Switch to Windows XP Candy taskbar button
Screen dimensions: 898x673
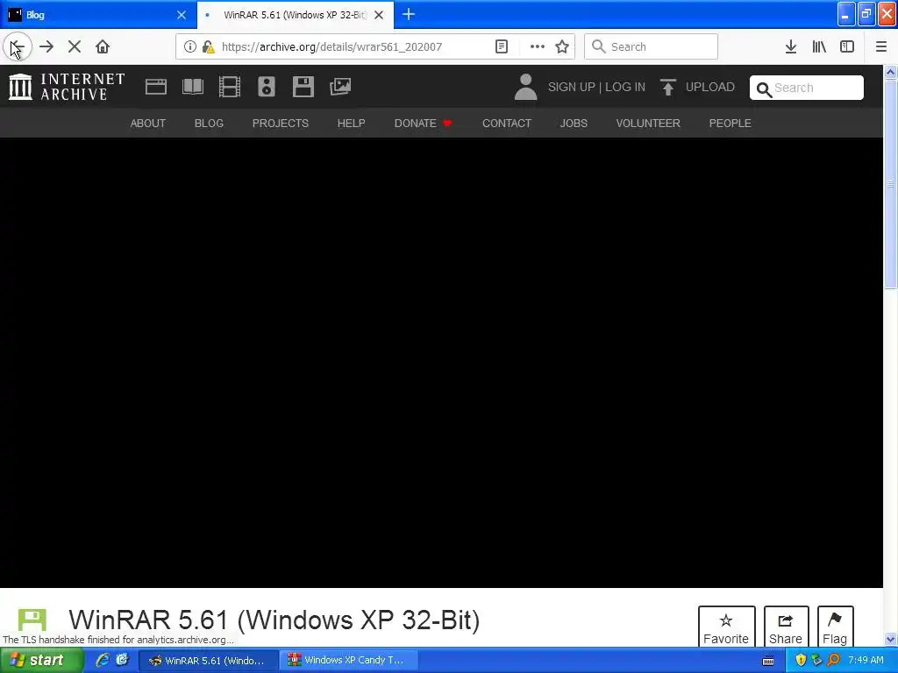point(347,661)
